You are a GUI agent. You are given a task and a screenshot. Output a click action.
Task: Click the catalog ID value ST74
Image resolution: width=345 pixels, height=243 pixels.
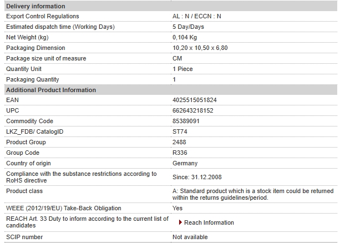tap(180, 131)
